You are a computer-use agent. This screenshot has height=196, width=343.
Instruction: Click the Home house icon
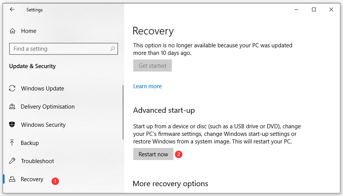tap(12, 31)
